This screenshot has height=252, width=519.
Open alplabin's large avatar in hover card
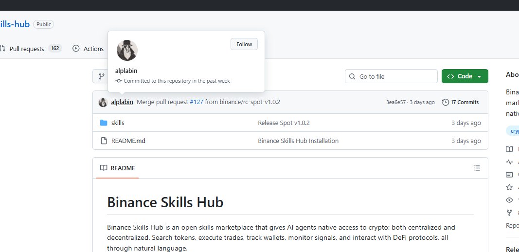(127, 50)
